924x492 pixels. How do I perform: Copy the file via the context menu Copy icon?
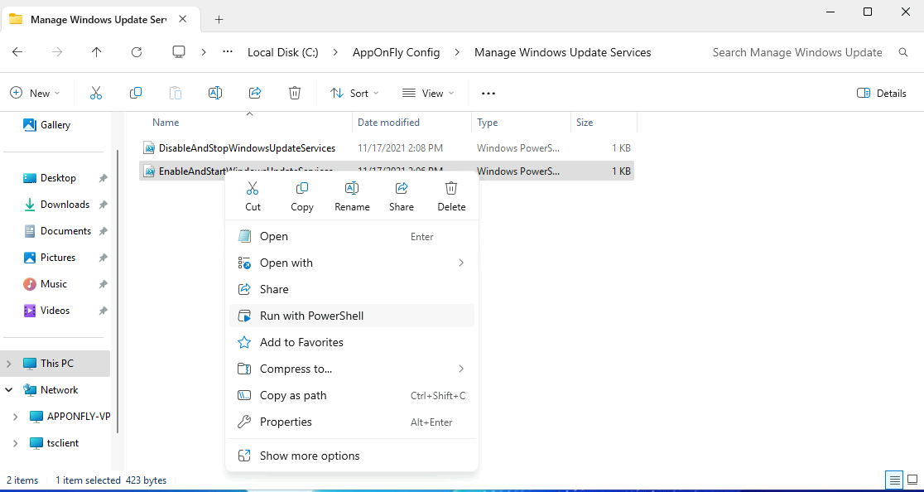(x=301, y=195)
